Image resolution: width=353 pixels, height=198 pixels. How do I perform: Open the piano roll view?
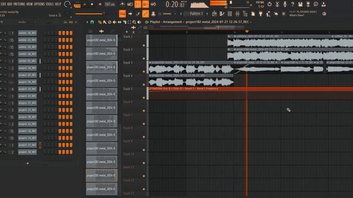[x=222, y=14]
